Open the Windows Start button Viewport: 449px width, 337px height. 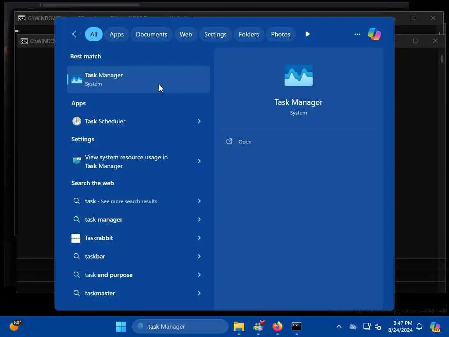click(x=121, y=326)
